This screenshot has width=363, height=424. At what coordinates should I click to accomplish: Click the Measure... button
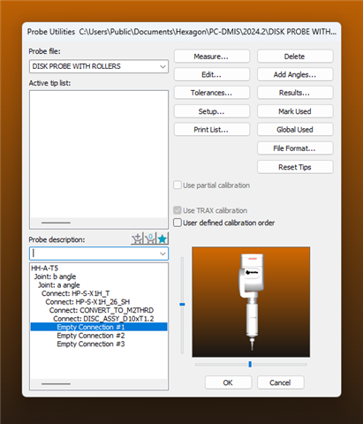(x=212, y=57)
